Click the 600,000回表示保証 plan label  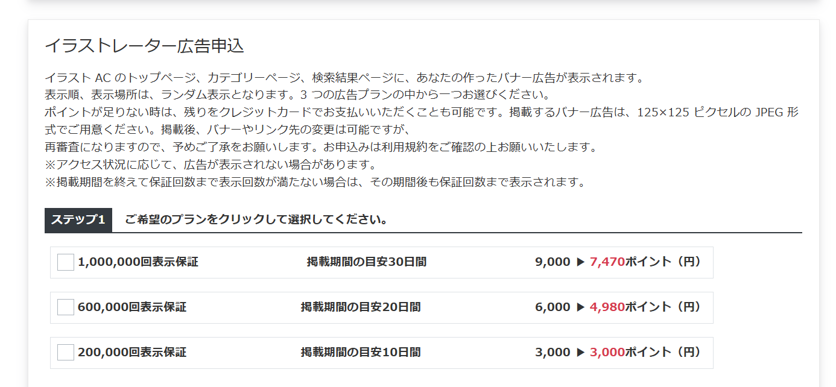(132, 307)
